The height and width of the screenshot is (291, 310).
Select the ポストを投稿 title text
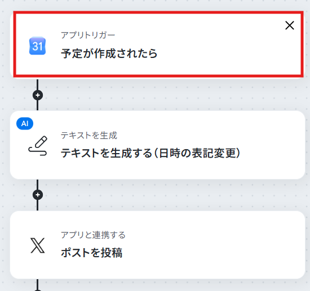[91, 253]
